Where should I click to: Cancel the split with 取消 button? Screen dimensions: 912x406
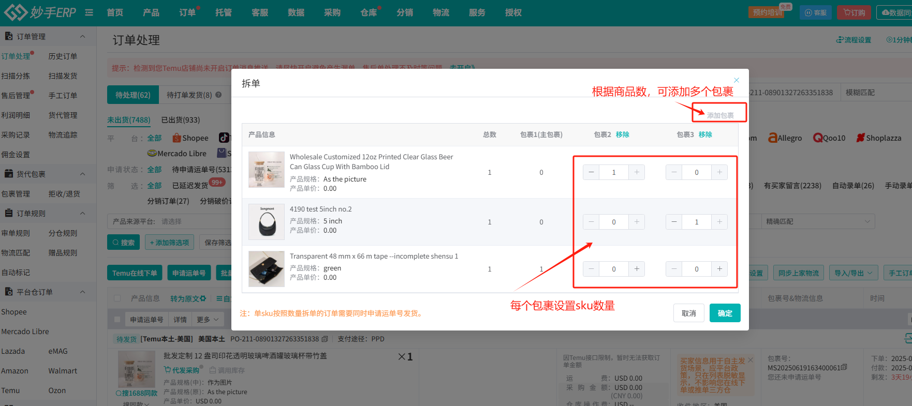pyautogui.click(x=689, y=313)
